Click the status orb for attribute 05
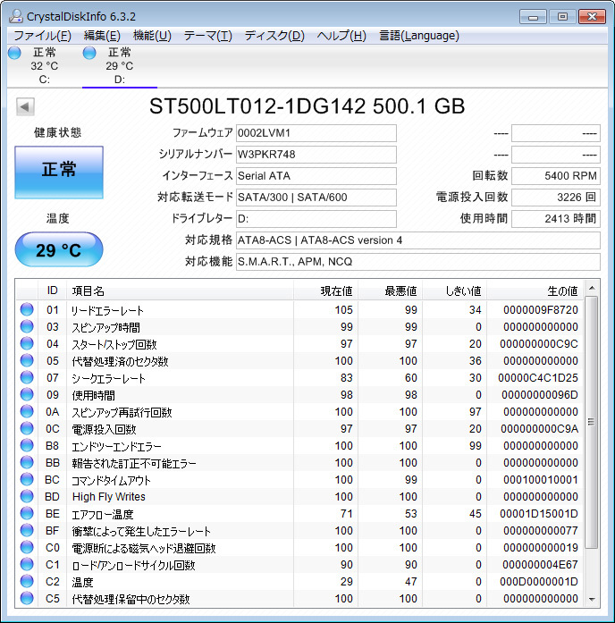 pos(27,361)
